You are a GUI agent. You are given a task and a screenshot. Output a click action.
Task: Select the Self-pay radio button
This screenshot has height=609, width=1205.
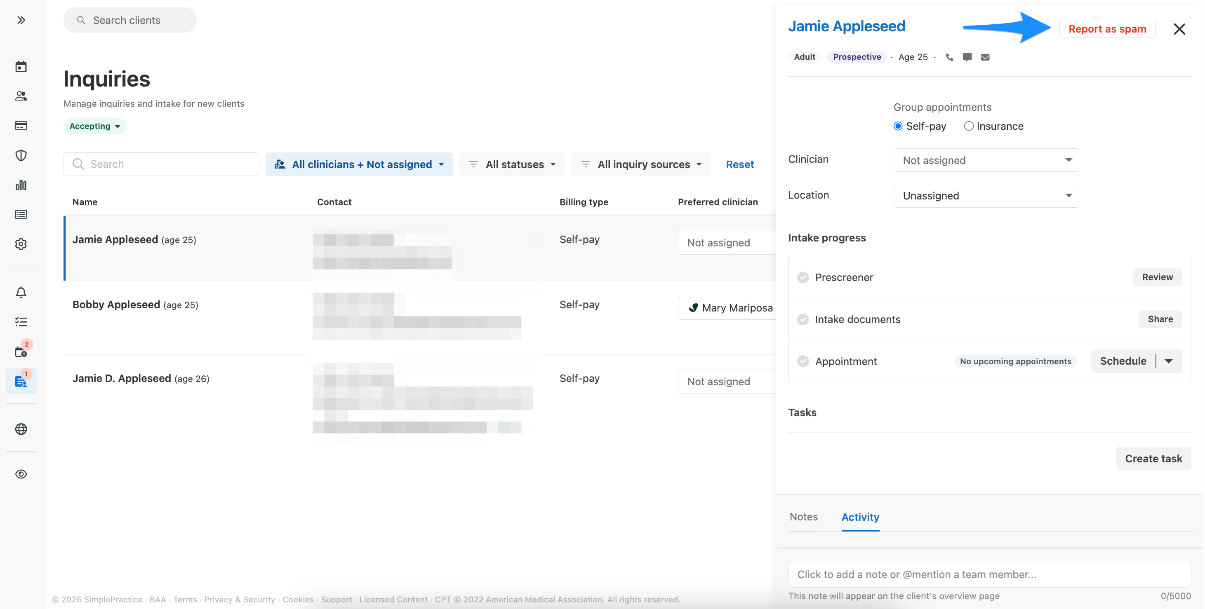click(898, 126)
